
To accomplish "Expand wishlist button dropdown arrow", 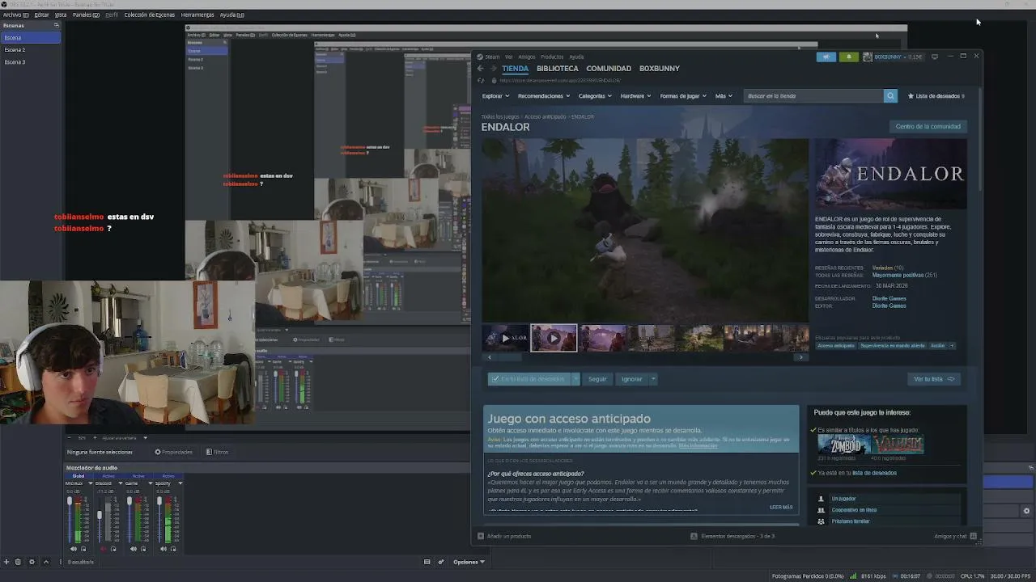I will click(x=576, y=379).
